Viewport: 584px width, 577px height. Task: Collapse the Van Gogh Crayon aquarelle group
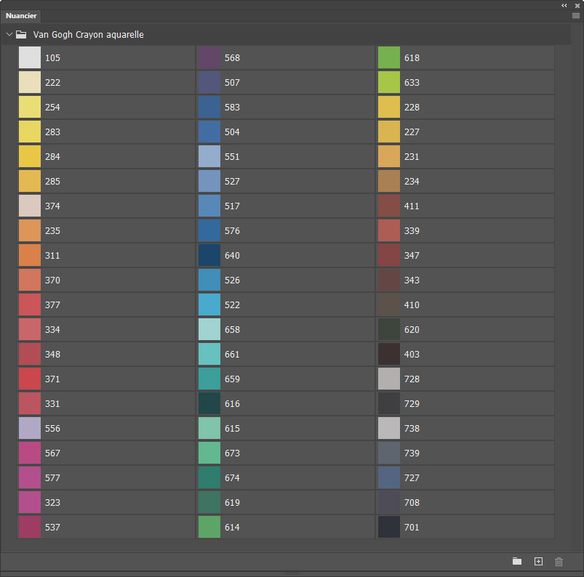pyautogui.click(x=9, y=34)
